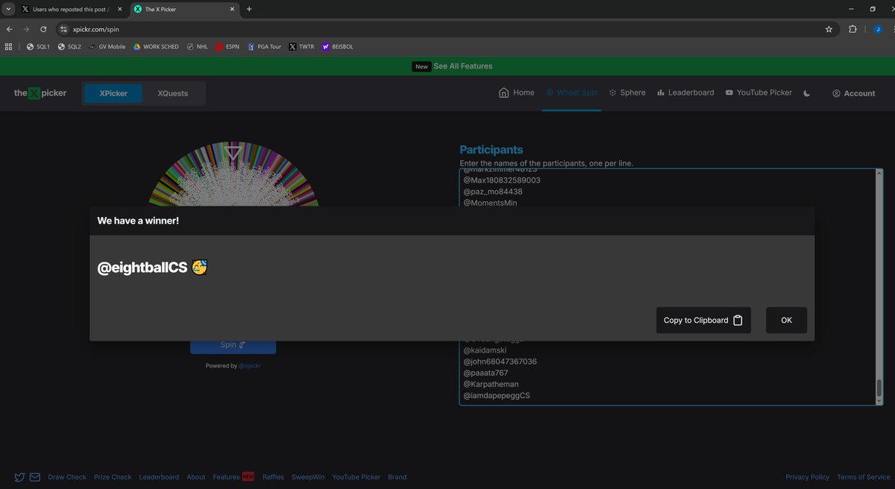Click OK in the winner dialog

point(786,320)
